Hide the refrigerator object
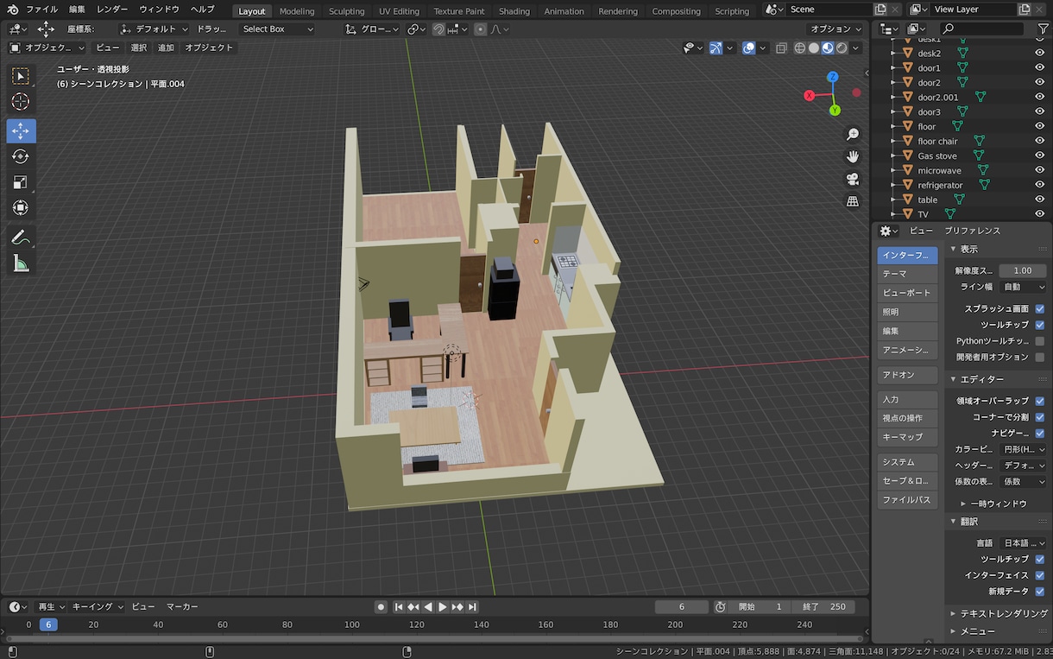The height and width of the screenshot is (659, 1053). pos(1039,186)
